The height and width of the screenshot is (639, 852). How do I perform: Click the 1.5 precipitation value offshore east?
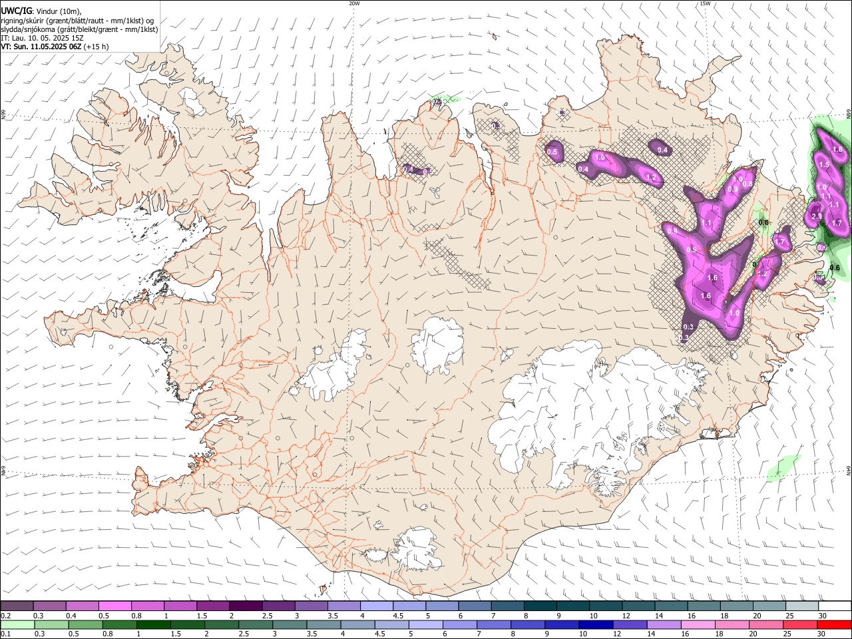pos(823,164)
